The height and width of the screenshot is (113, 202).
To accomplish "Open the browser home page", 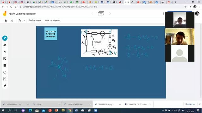I will point(15,7).
